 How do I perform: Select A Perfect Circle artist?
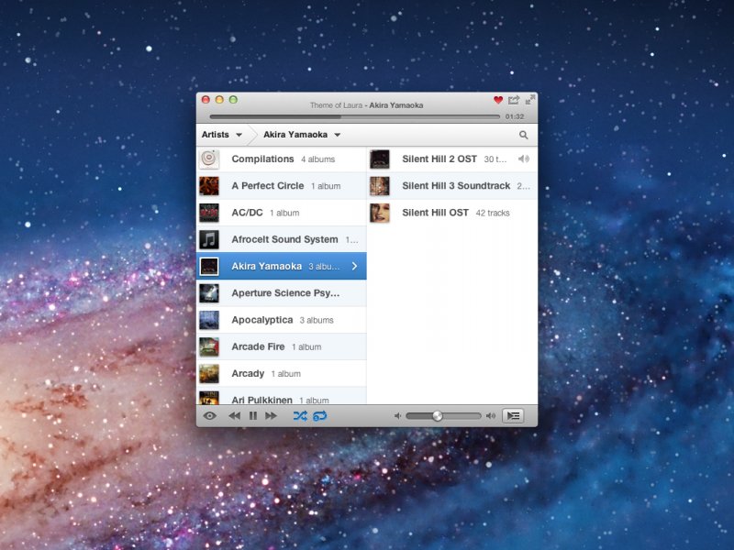(282, 186)
